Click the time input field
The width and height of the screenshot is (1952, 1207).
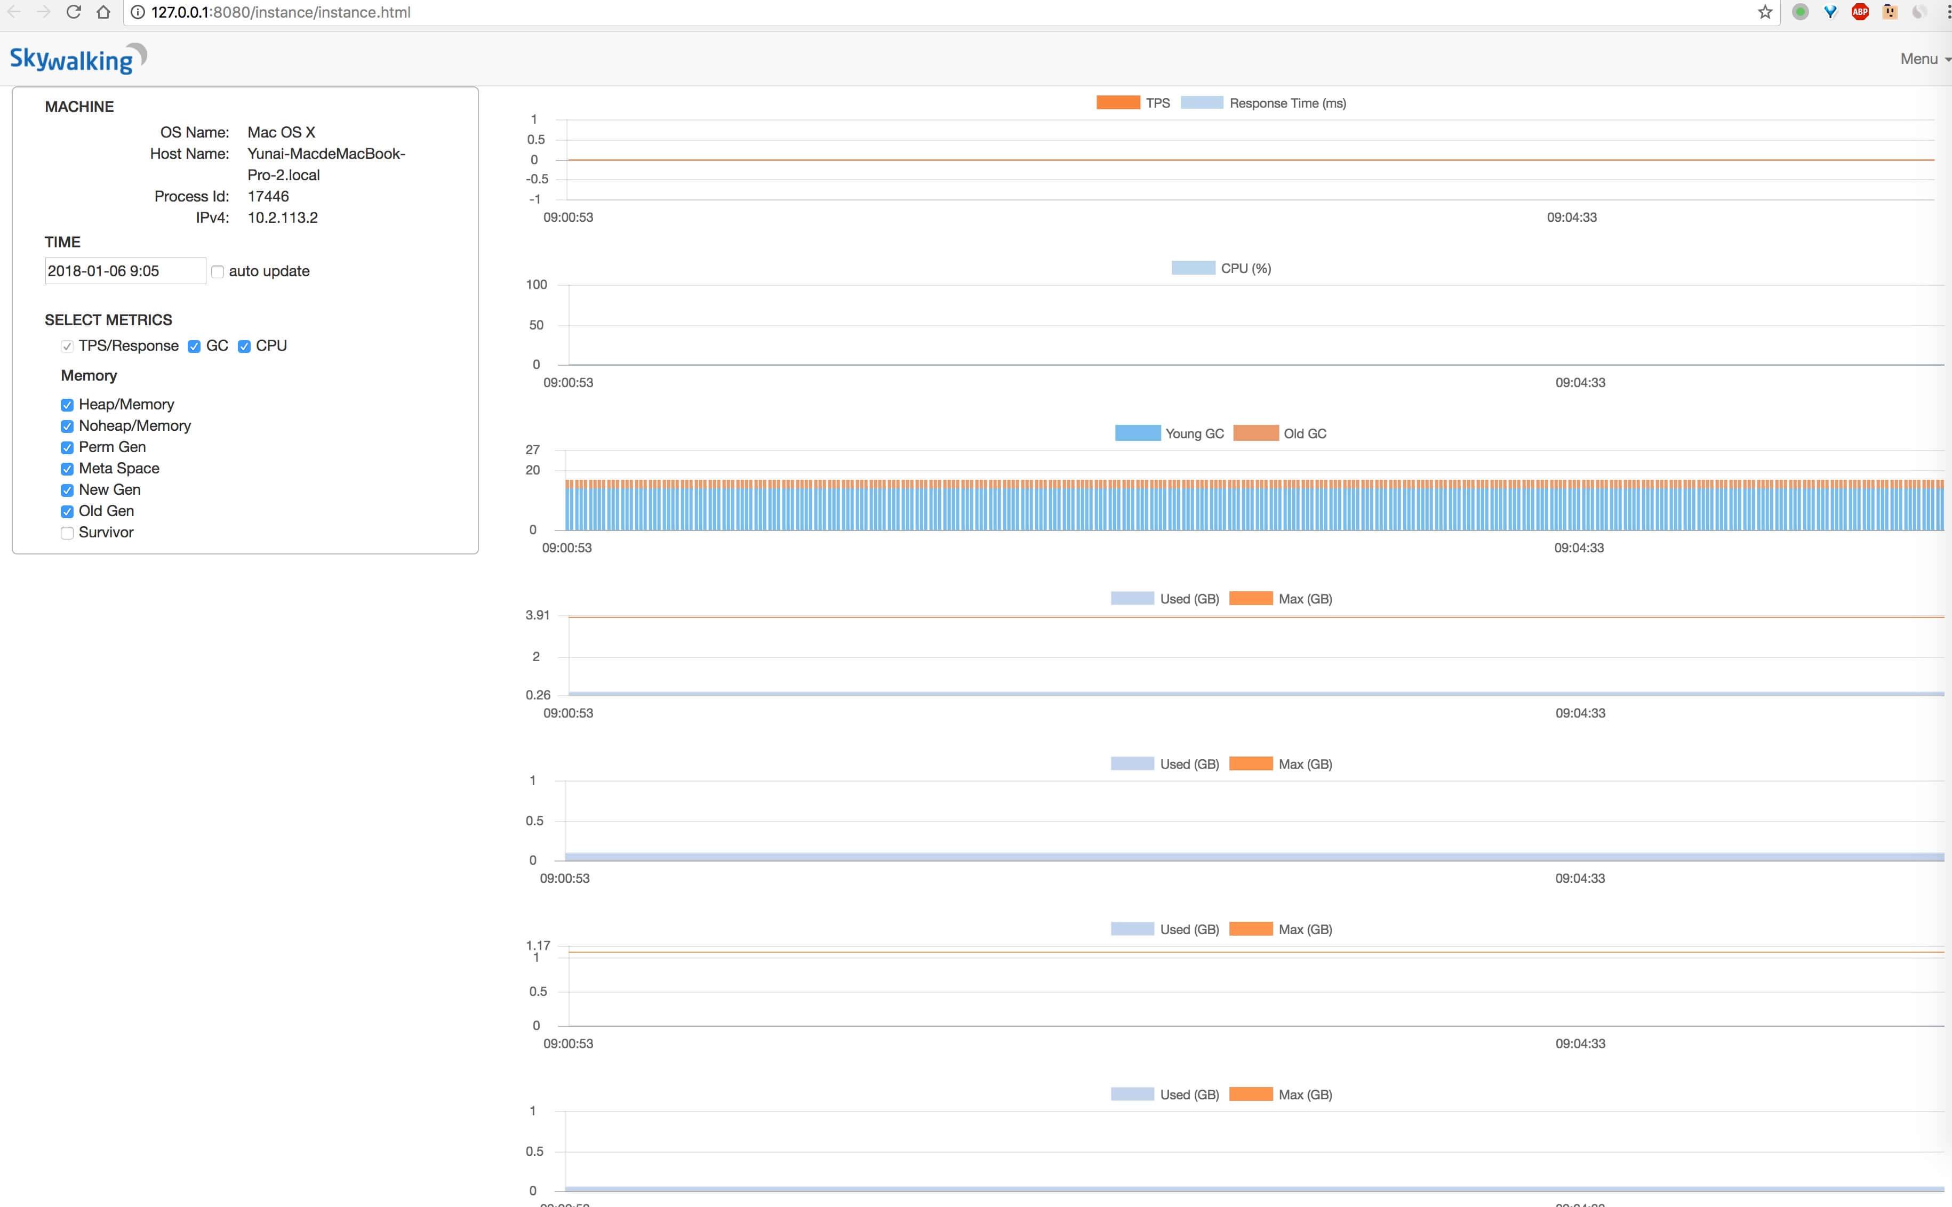pyautogui.click(x=125, y=271)
